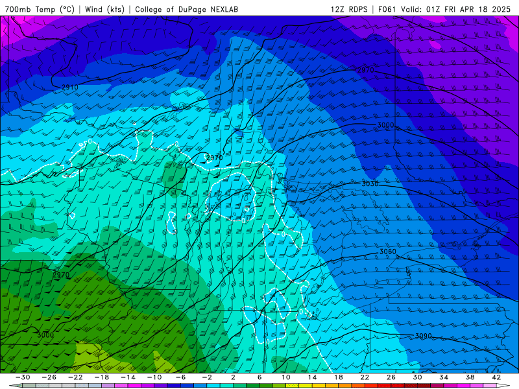Click the 3060 height contour label
The width and height of the screenshot is (519, 389).
pos(387,252)
